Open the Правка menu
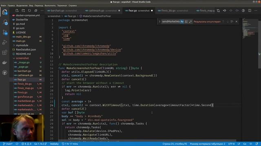The height and width of the screenshot is (146, 261). coord(11,5)
